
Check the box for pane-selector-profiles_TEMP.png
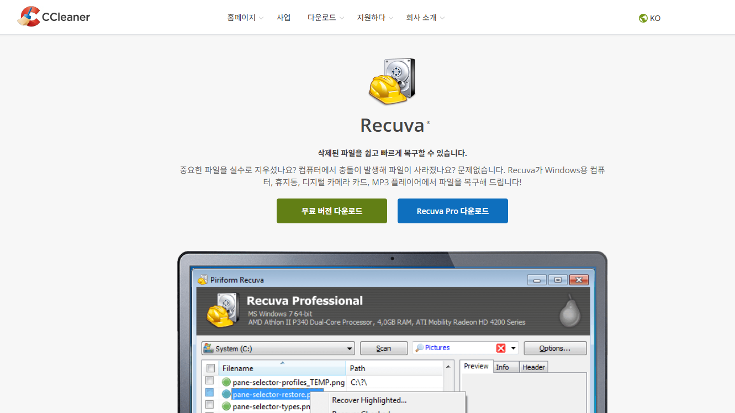(209, 380)
